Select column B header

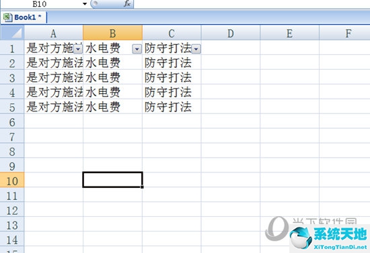point(112,33)
